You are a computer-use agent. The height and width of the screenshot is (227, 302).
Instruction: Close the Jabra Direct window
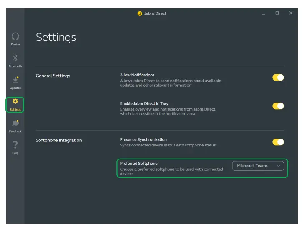[x=291, y=13]
